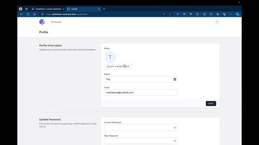This screenshot has width=259, height=145.
Task: Click the Current Password label
Action: point(113,122)
